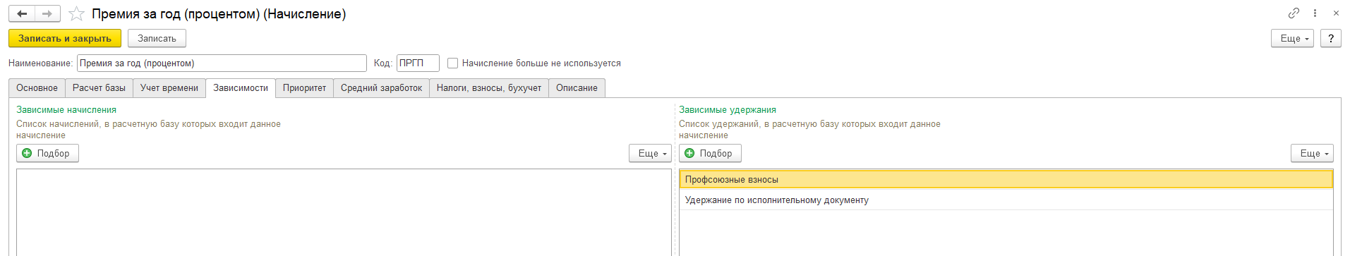The height and width of the screenshot is (256, 1350).
Task: Click the empty dependent accruals list
Action: tap(344, 212)
